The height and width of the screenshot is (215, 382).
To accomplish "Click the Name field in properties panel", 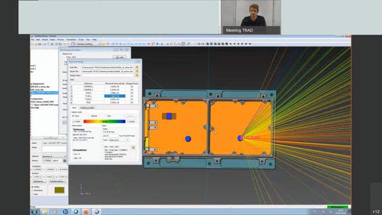I will (54, 143).
